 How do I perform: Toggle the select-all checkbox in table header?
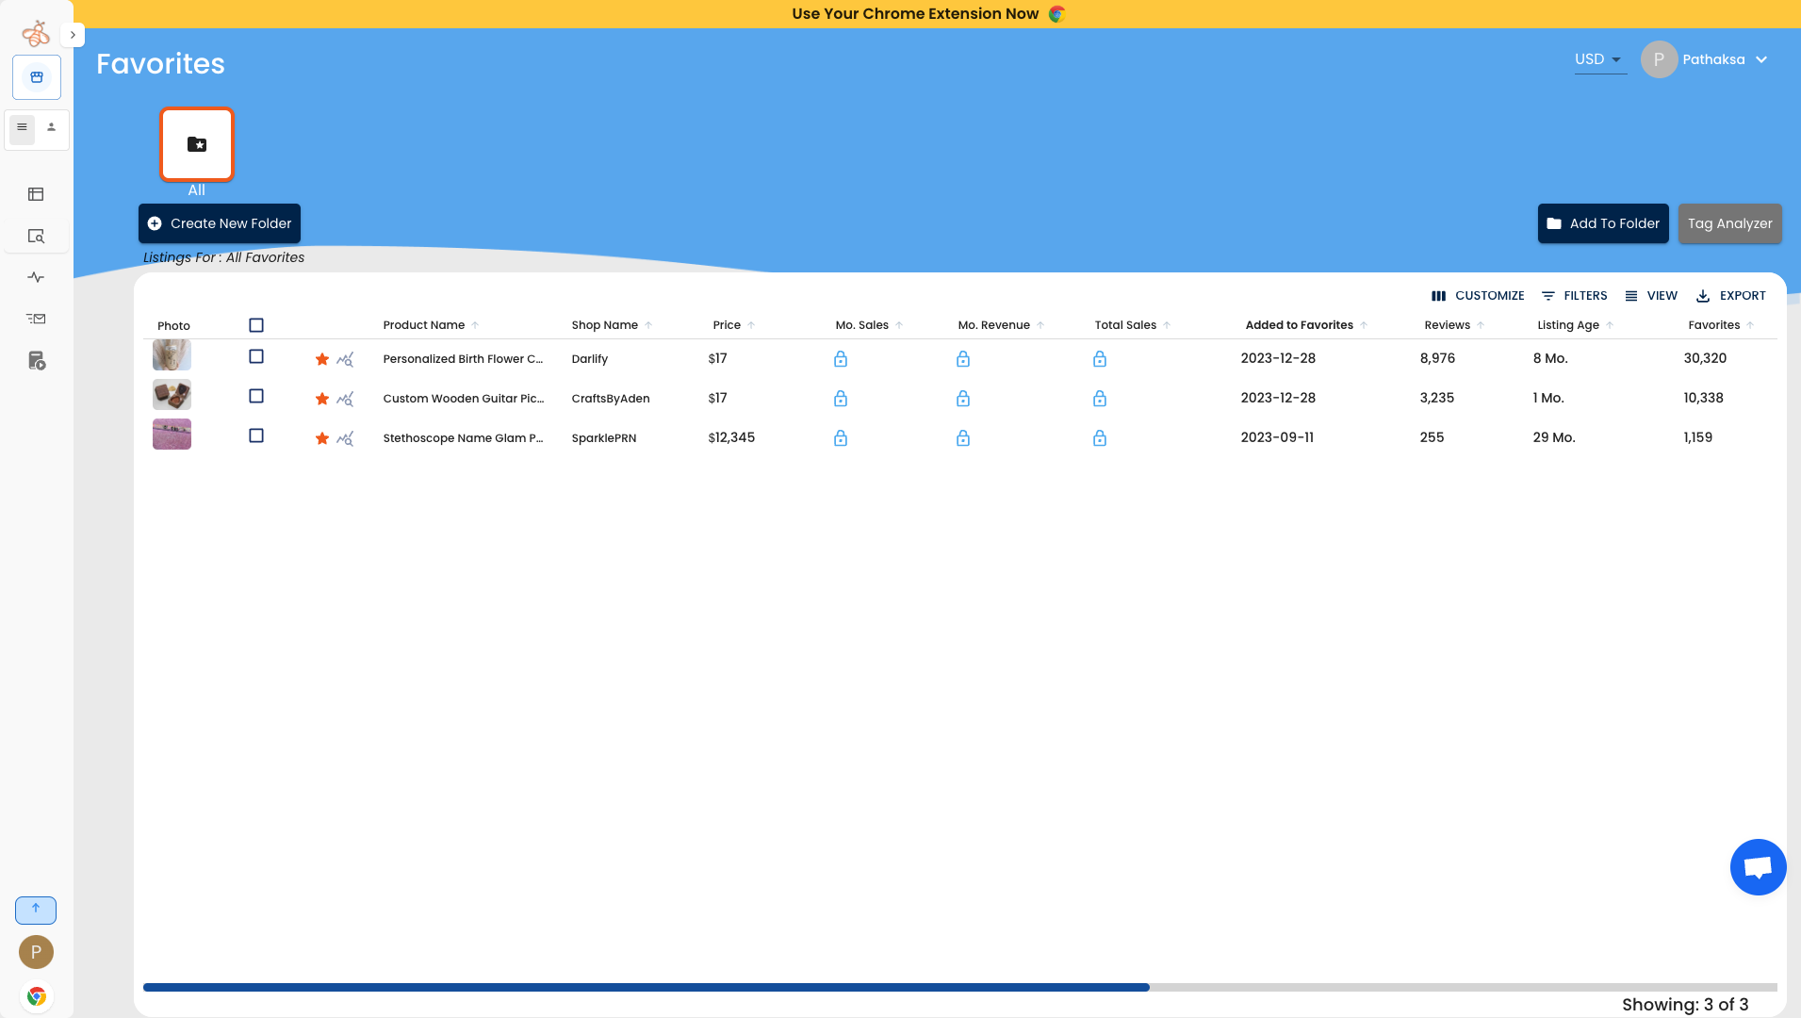[x=255, y=325]
